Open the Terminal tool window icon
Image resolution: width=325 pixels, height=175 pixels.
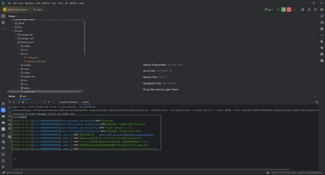point(3,155)
